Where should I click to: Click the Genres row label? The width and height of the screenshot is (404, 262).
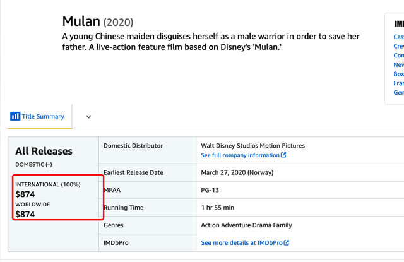(x=114, y=225)
